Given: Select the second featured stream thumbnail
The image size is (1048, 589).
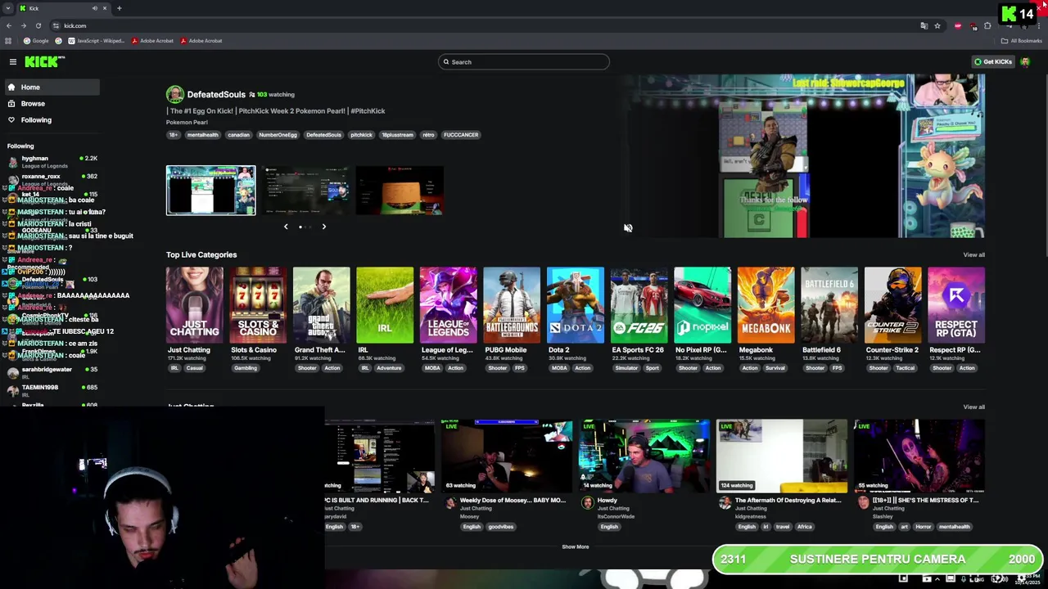Looking at the screenshot, I should coord(305,191).
